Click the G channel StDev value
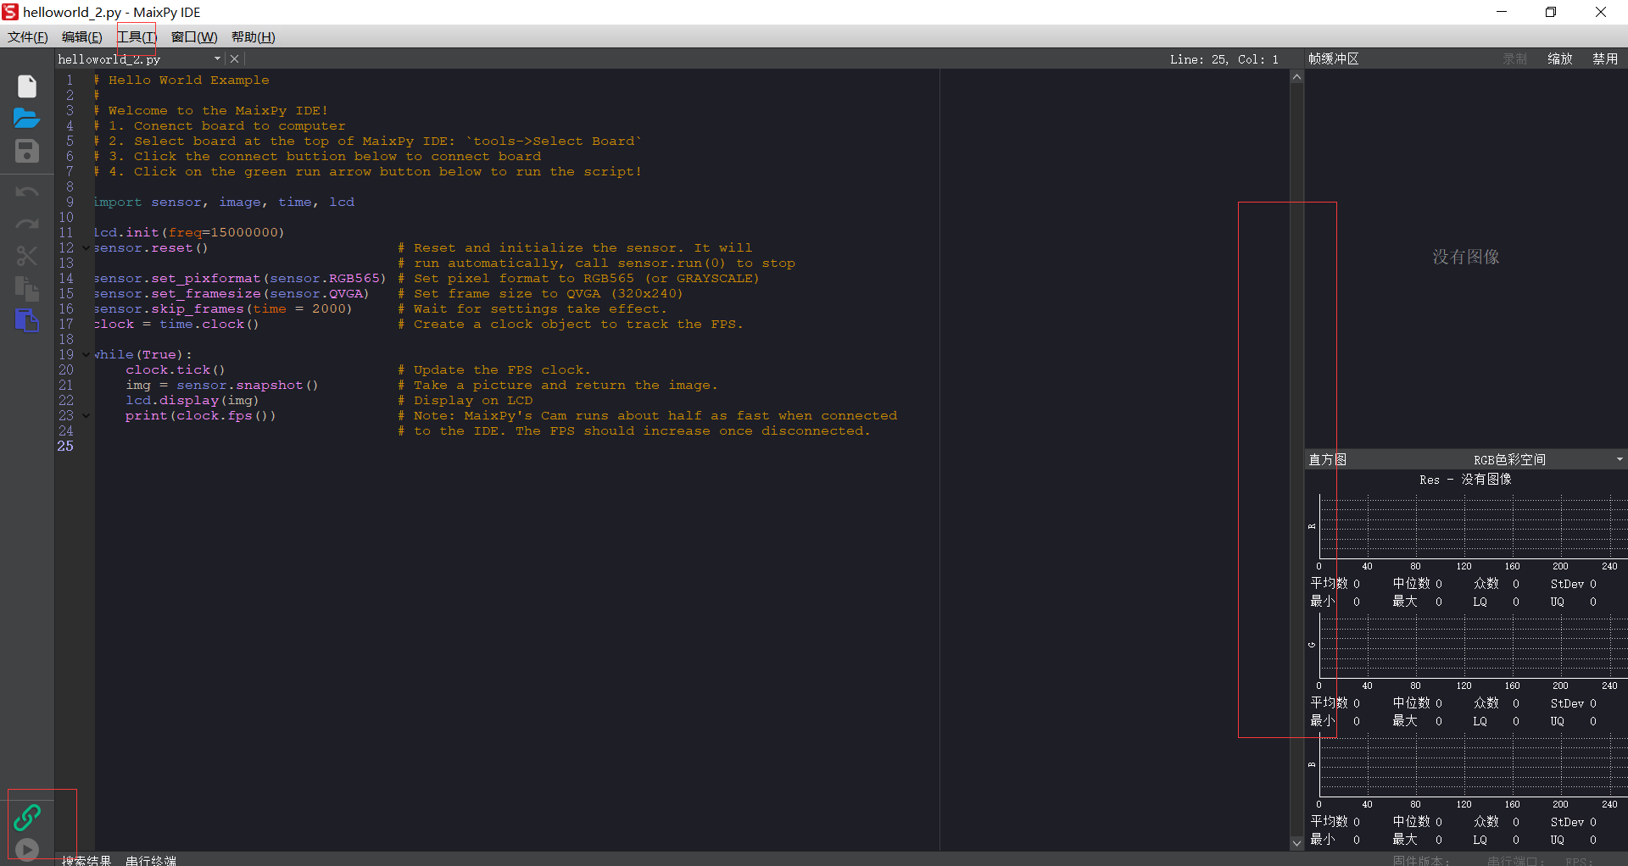 (1593, 703)
